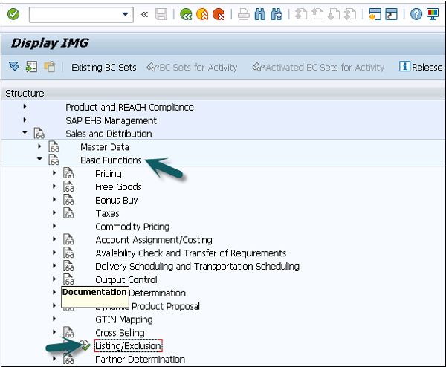Open Find using the binoculars icon
The image size is (446, 367).
click(260, 14)
